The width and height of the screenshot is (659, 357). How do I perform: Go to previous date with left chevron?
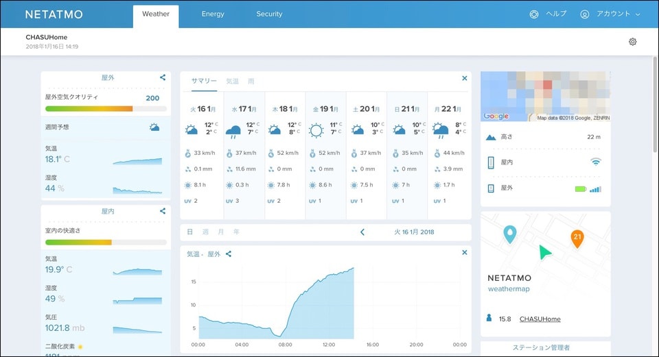tap(362, 232)
